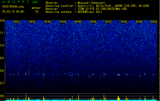The image size is (160, 101).
Task: Click the 0641 time marker label
Action: [17, 22]
